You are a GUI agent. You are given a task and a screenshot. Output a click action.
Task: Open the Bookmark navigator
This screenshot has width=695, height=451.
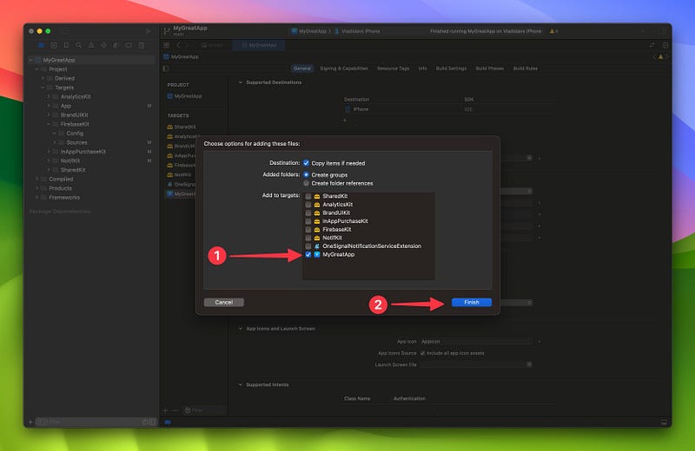click(x=66, y=45)
